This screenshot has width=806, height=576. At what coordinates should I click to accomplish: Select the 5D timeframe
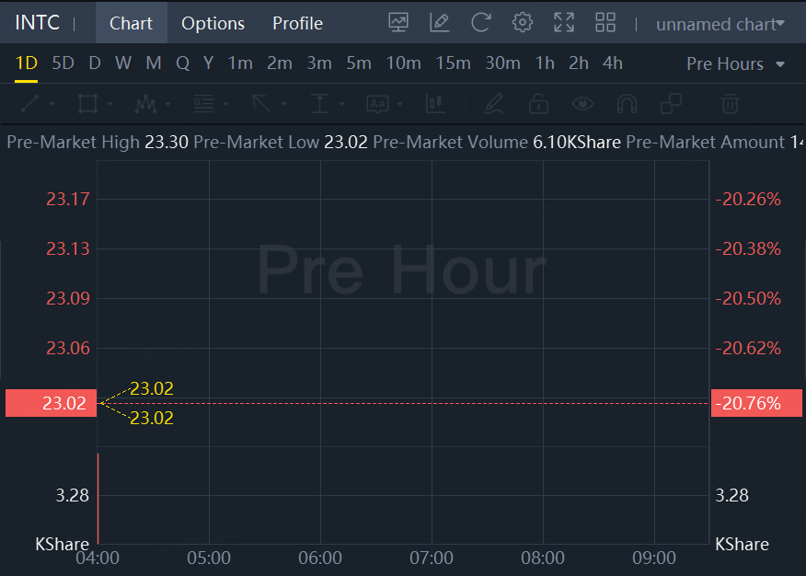pyautogui.click(x=63, y=63)
